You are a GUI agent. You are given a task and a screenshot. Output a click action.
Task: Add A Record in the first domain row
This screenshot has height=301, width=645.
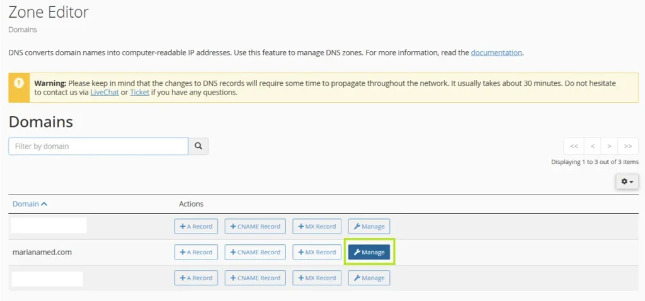click(196, 227)
